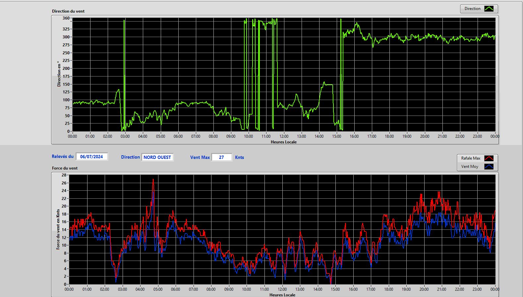Click the Direction legend label
The image size is (523, 297).
tap(472, 9)
